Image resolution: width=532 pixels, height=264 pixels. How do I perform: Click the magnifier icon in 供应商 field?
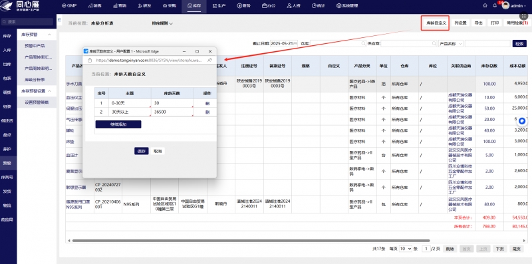coord(434,43)
